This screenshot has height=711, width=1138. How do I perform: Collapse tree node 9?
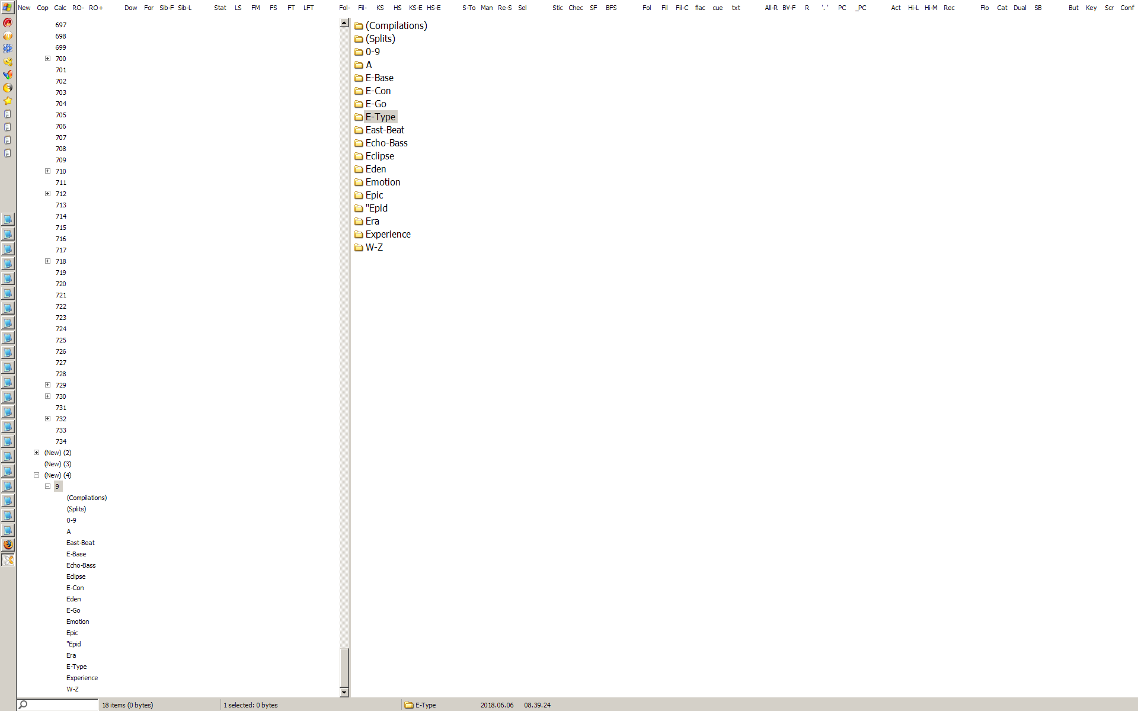point(48,486)
